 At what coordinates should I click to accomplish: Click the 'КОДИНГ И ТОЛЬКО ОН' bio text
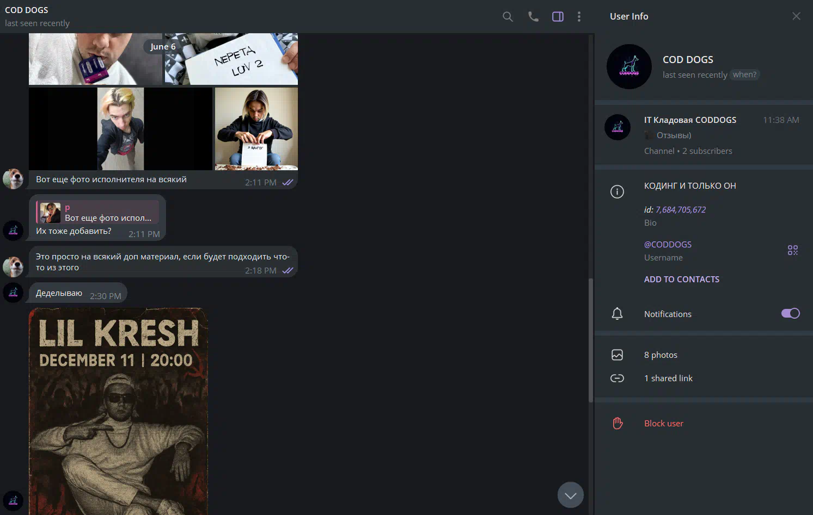[690, 185]
